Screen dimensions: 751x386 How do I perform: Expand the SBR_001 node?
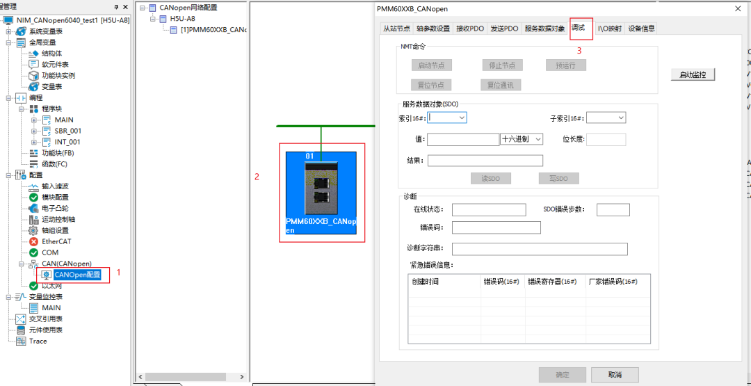(x=35, y=131)
